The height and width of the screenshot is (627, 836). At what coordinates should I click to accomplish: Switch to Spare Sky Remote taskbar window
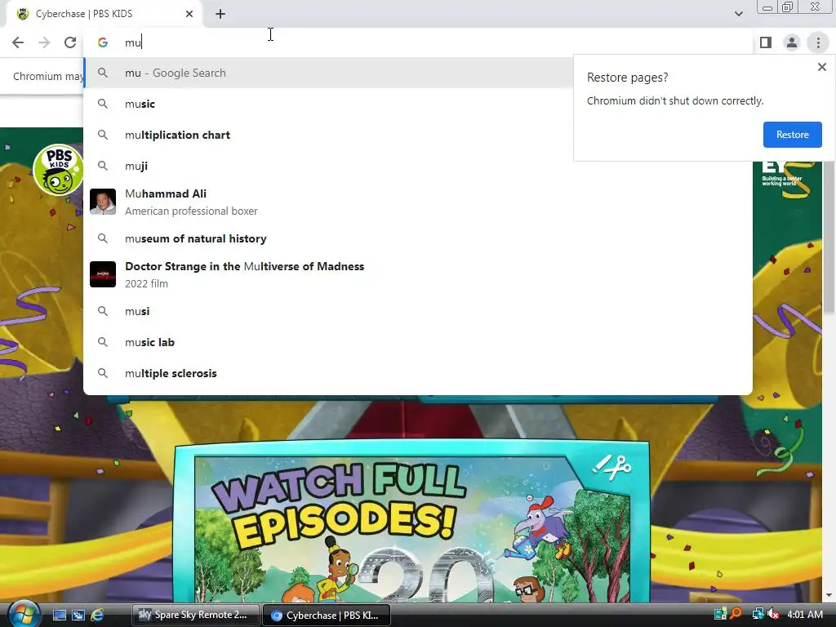click(196, 615)
